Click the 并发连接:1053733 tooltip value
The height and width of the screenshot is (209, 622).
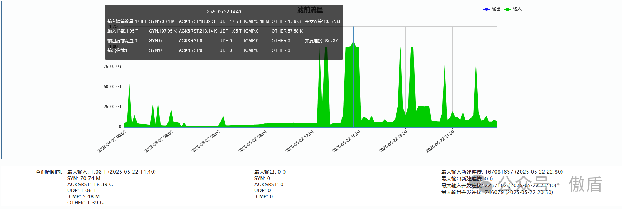(322, 21)
